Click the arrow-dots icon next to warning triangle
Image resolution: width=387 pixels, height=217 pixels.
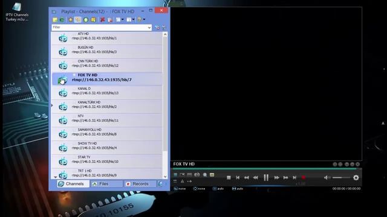click(189, 181)
